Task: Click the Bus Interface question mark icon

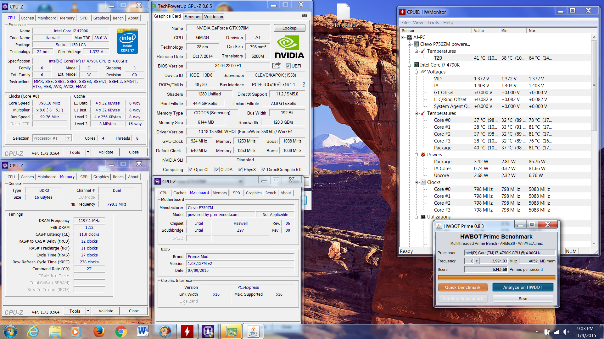Action: (304, 84)
